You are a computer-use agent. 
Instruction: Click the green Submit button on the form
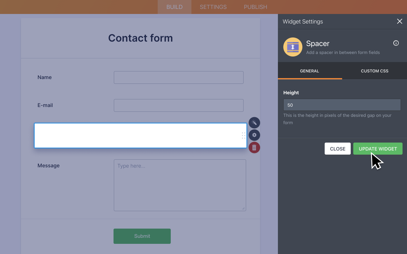click(x=142, y=236)
